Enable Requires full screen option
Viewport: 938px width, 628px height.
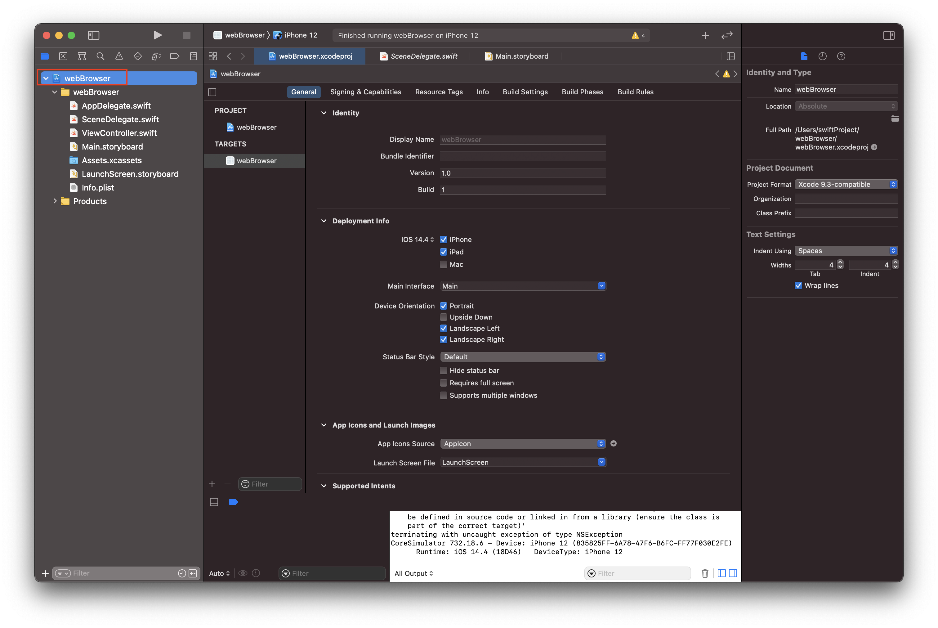pyautogui.click(x=443, y=383)
